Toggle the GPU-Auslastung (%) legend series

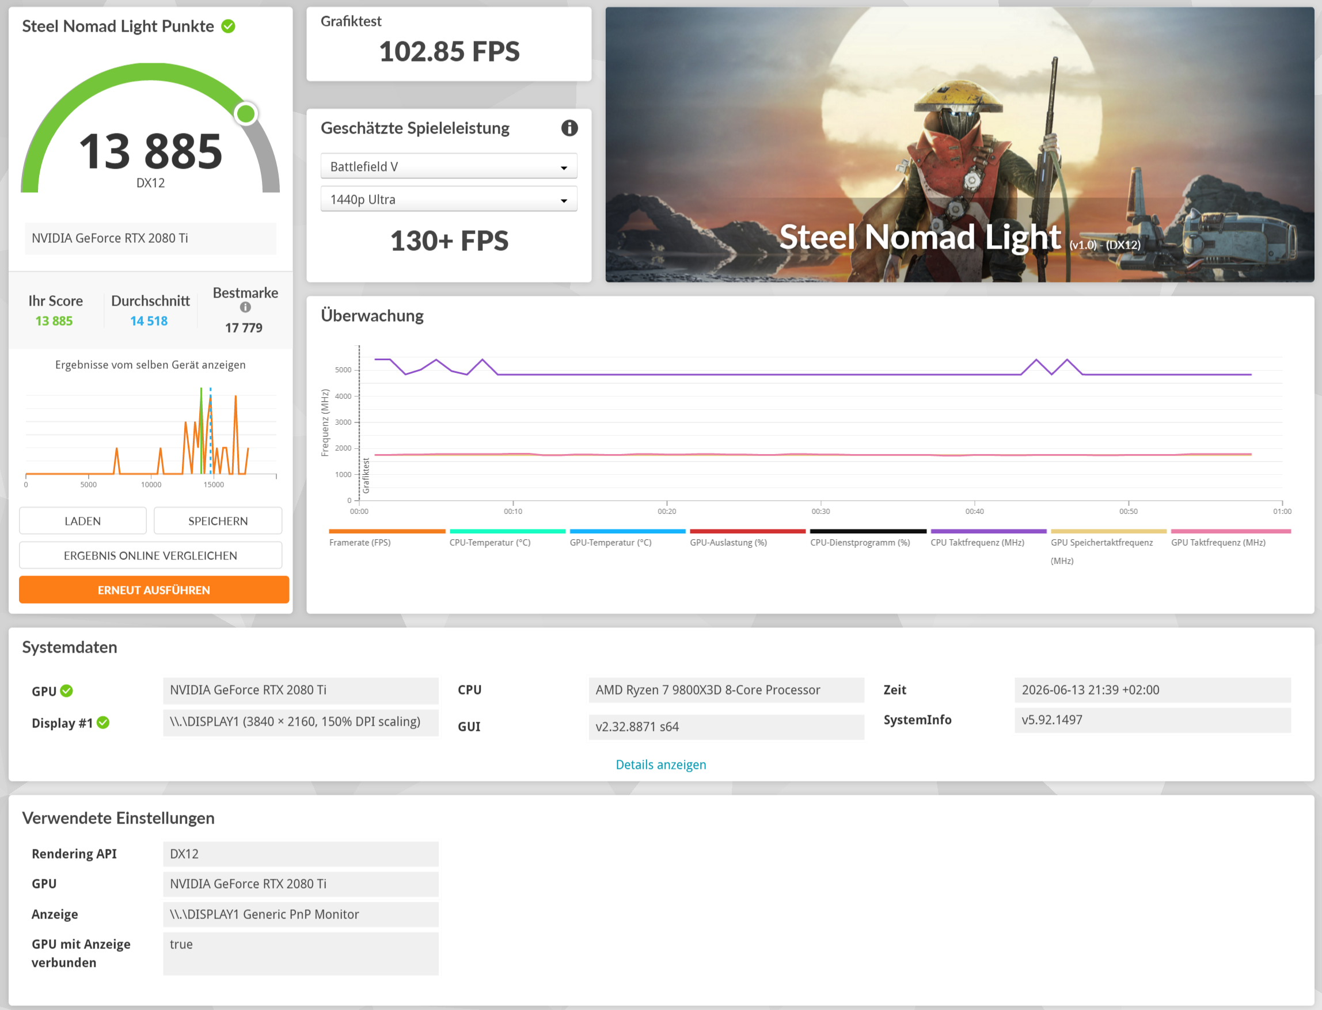click(x=747, y=538)
